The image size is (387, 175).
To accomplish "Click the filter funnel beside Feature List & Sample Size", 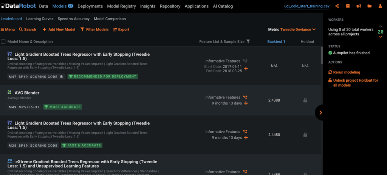I will tap(248, 41).
